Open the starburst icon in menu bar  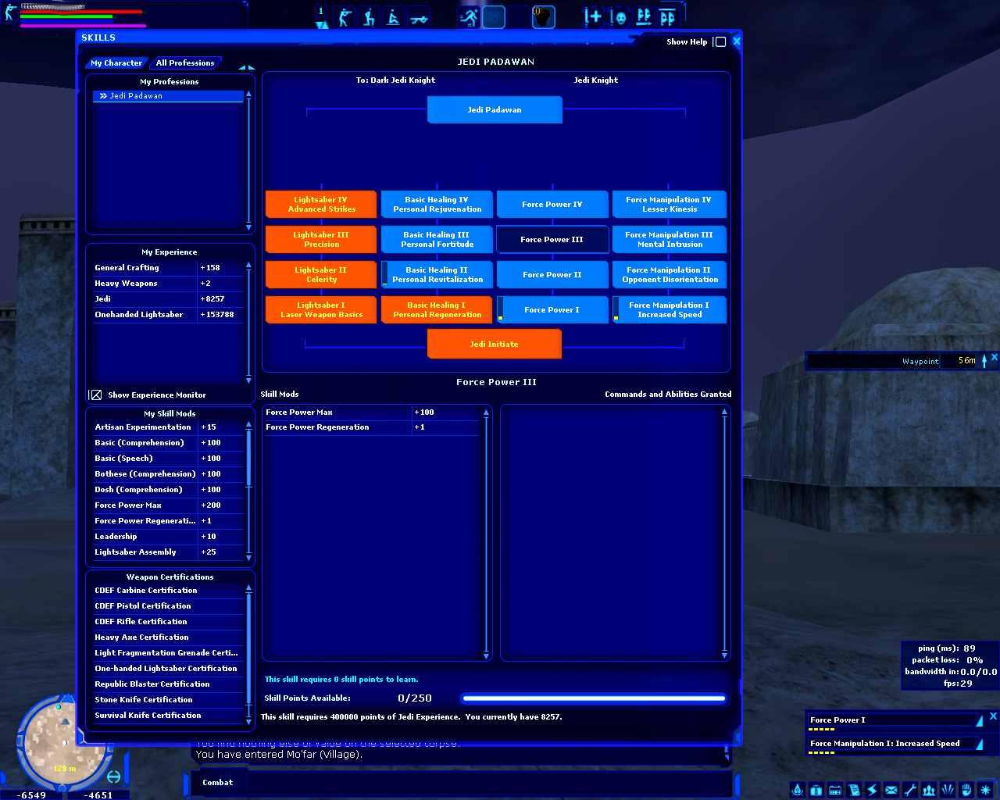985,790
